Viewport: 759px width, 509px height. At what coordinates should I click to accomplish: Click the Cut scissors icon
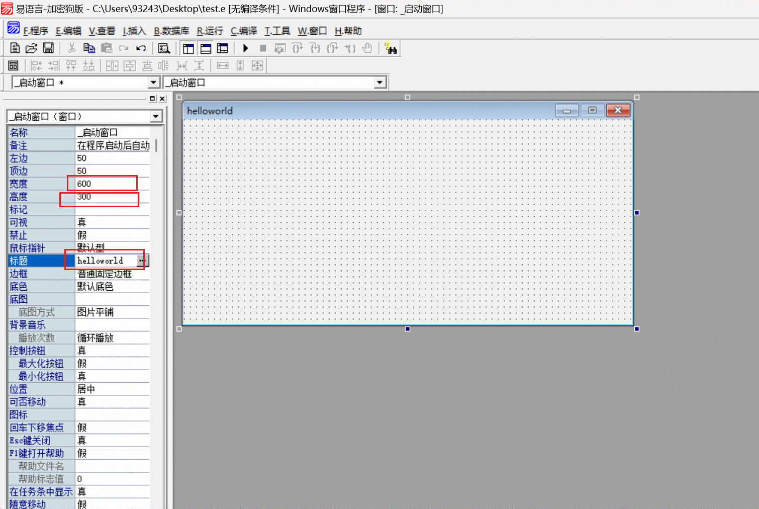72,48
